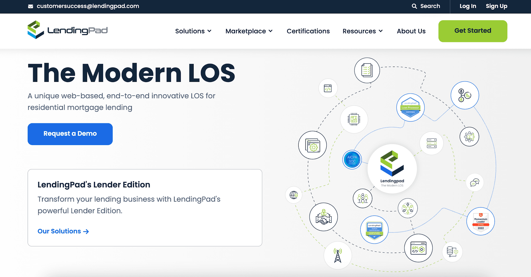The width and height of the screenshot is (531, 277).
Task: Click the Search text in top bar
Action: (x=430, y=6)
